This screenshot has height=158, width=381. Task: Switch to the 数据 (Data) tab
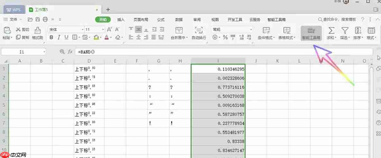tap(179, 20)
